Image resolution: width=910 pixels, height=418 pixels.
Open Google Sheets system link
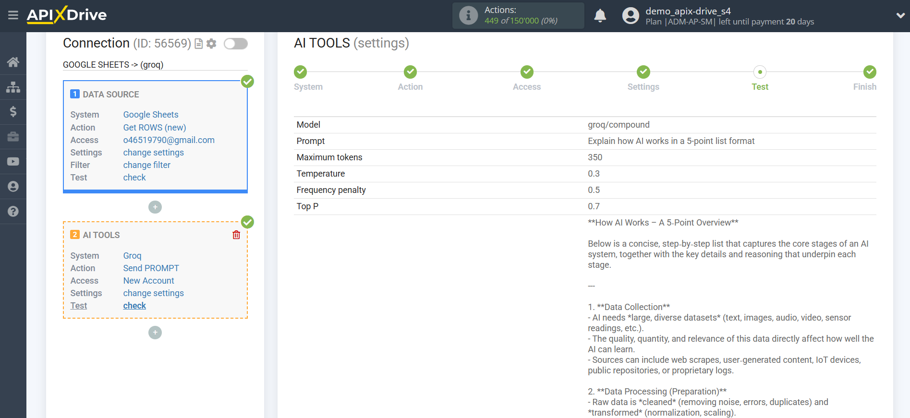[151, 115]
